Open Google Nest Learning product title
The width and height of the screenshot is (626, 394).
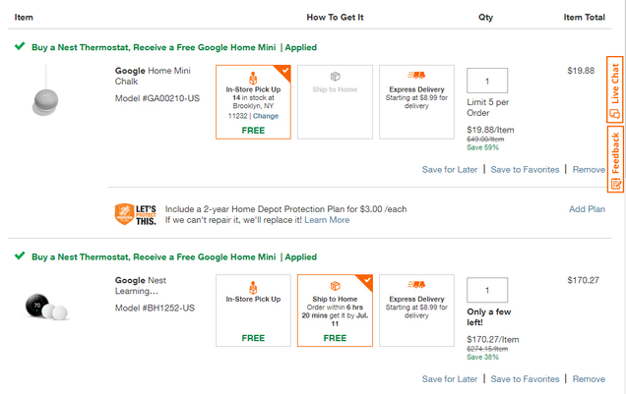click(141, 285)
